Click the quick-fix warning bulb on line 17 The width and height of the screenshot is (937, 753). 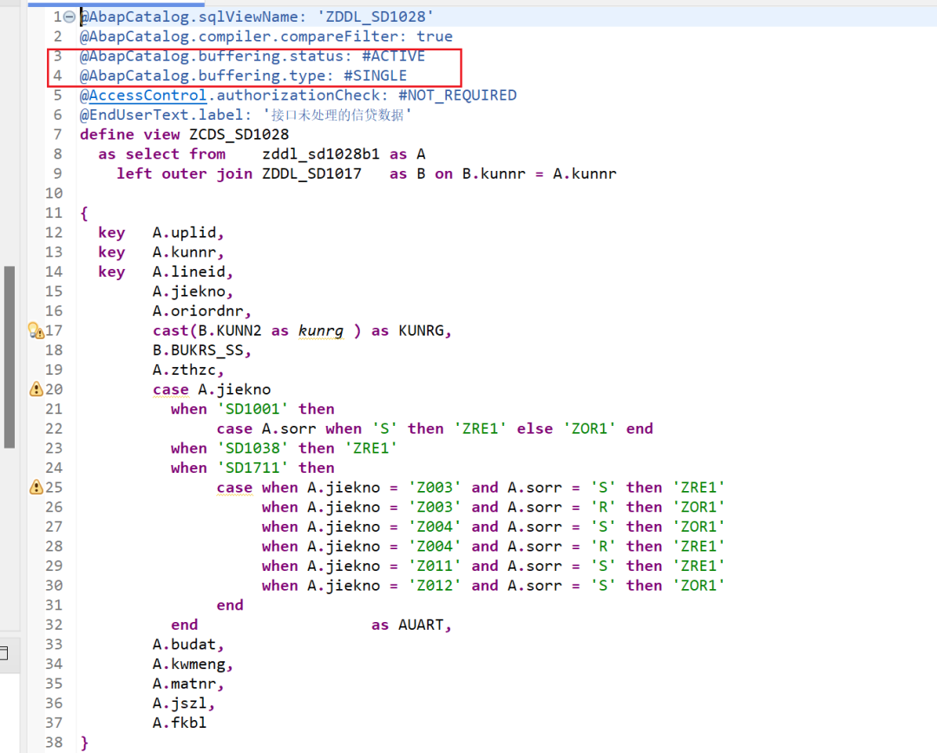tap(36, 331)
